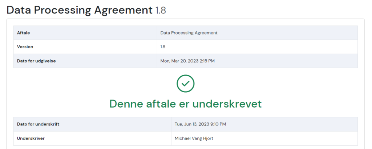Click the green checkmark circle icon
The width and height of the screenshot is (372, 149).
185,83
